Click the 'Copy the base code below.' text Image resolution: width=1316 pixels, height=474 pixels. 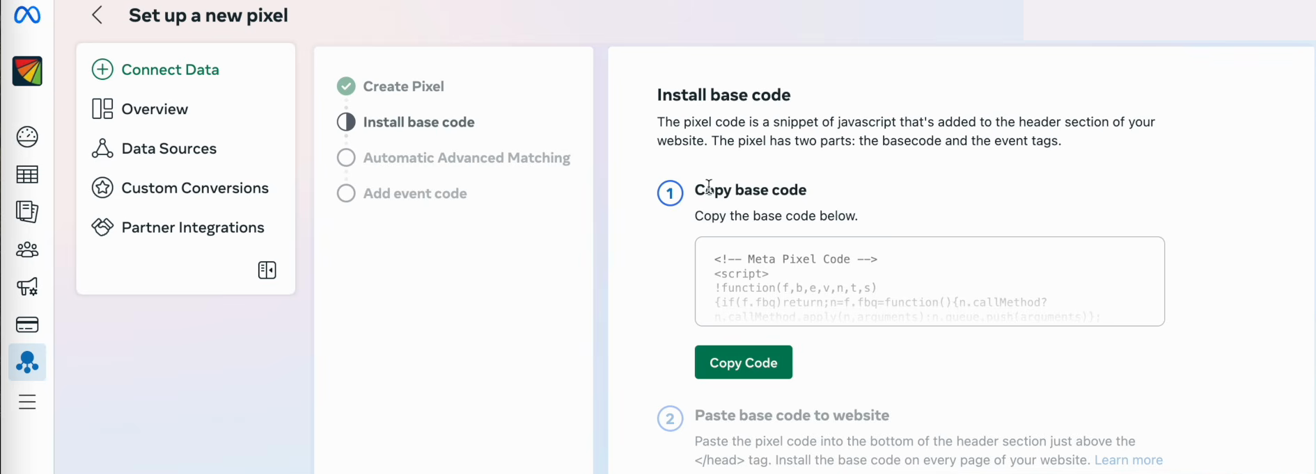(x=776, y=216)
